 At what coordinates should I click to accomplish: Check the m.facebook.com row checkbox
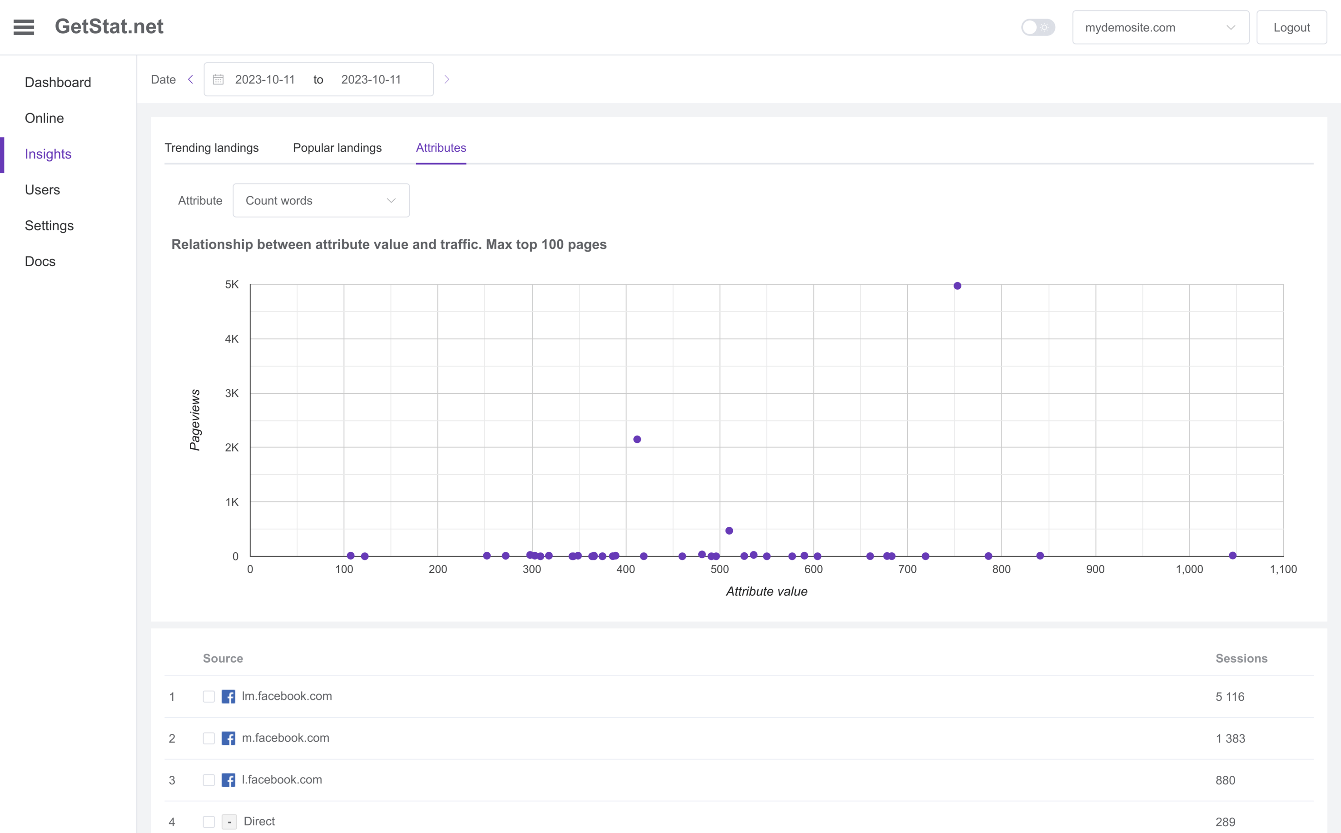click(209, 738)
